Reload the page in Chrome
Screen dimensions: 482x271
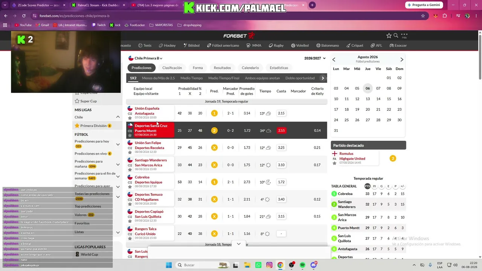(x=24, y=16)
